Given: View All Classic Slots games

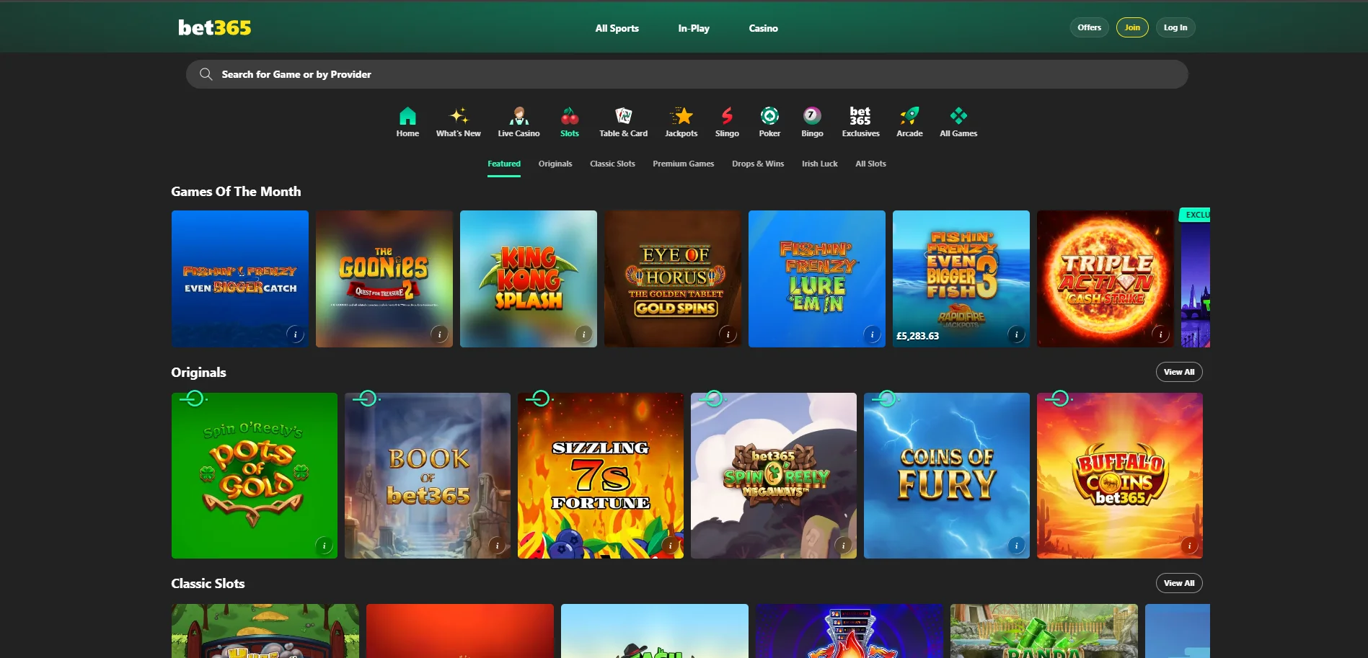Looking at the screenshot, I should (1179, 583).
